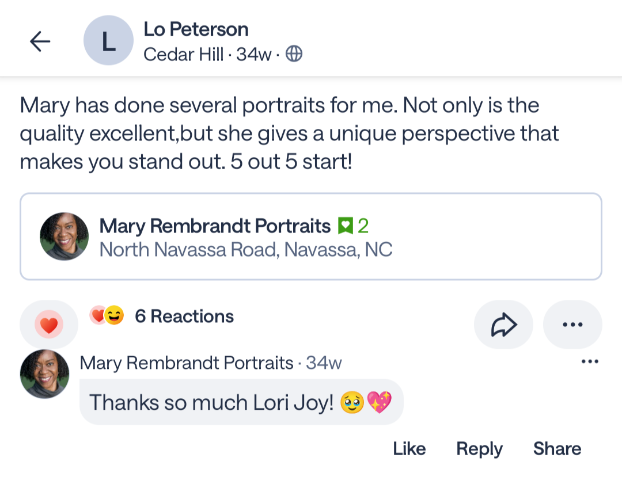
Task: Toggle the heart reaction button
Action: [49, 325]
